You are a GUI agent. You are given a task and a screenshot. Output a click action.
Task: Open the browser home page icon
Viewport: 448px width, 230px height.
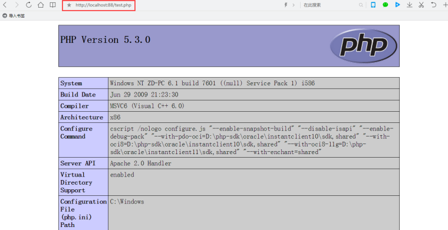click(x=41, y=5)
